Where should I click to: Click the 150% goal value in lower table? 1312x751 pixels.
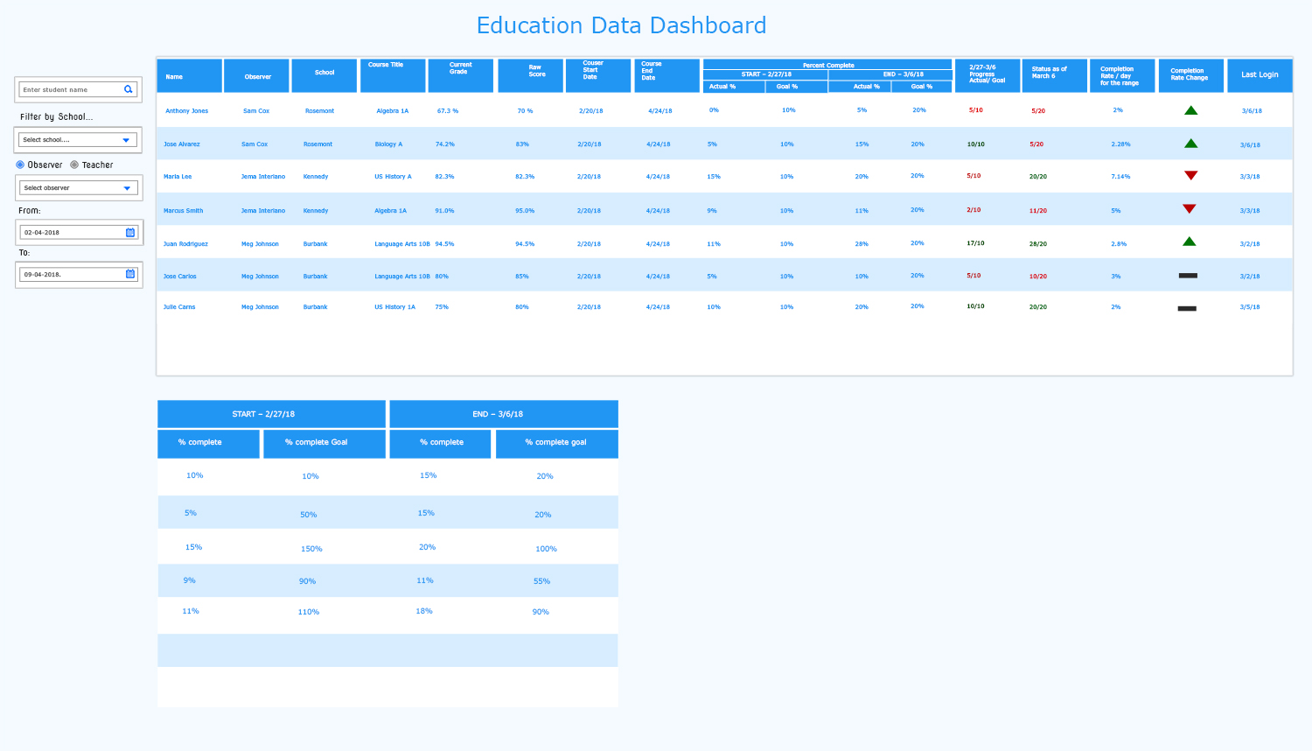pos(311,549)
